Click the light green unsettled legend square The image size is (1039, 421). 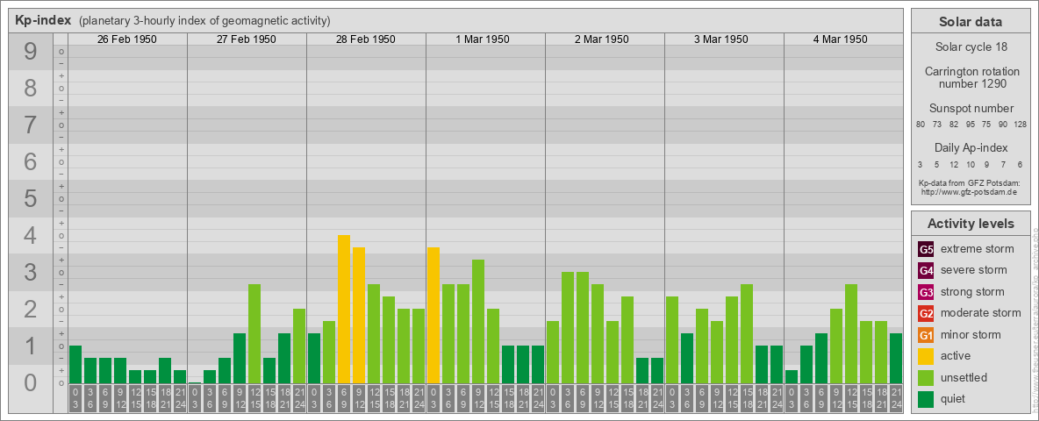tap(926, 377)
